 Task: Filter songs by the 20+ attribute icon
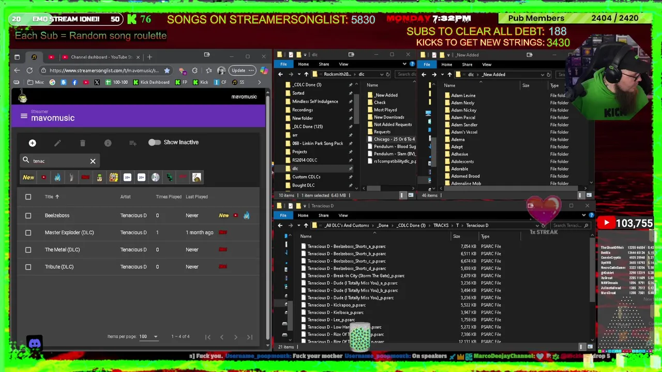click(141, 177)
